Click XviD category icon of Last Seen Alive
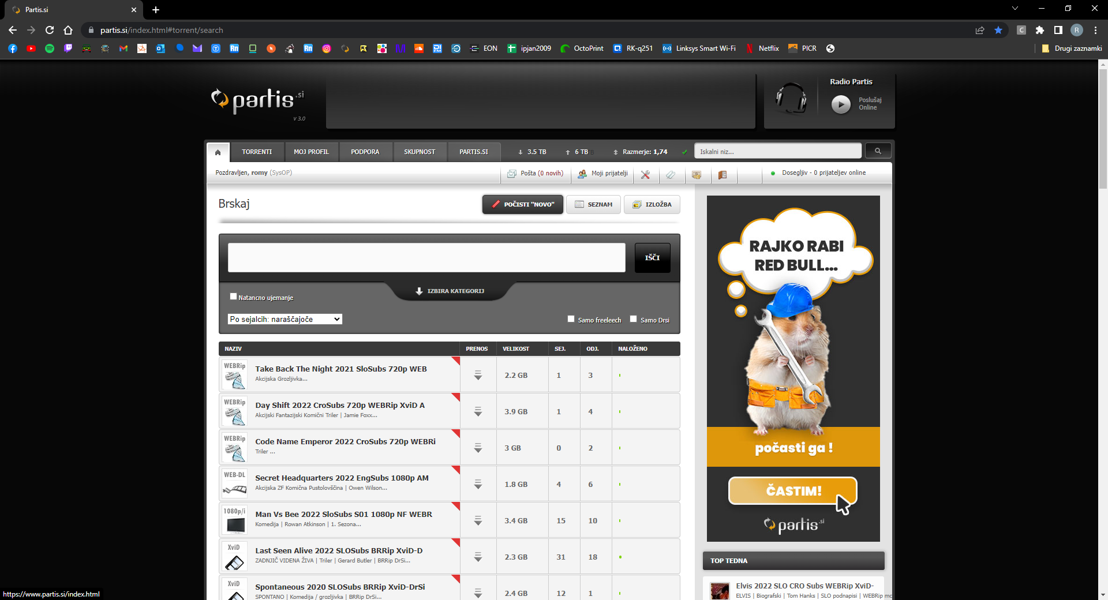Viewport: 1108px width, 600px height. click(235, 557)
